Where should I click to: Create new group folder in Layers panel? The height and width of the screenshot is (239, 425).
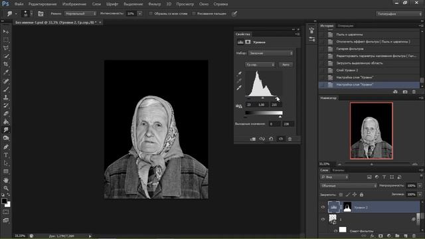tap(397, 236)
